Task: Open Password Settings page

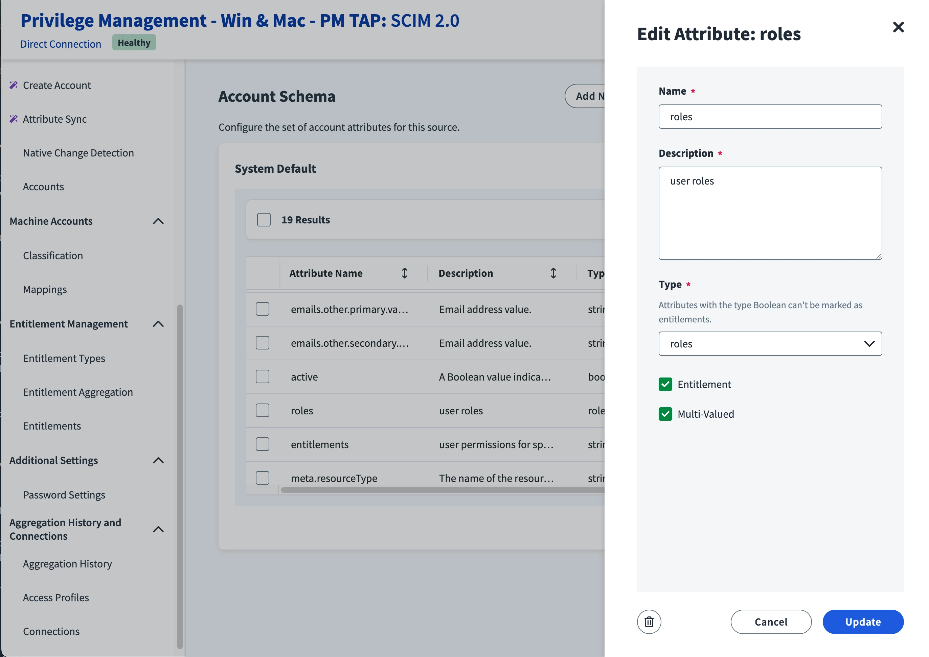Action: [x=64, y=495]
